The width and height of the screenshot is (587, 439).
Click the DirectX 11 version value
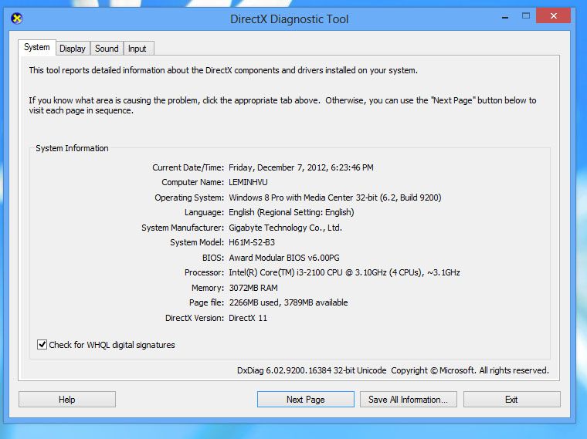click(248, 318)
